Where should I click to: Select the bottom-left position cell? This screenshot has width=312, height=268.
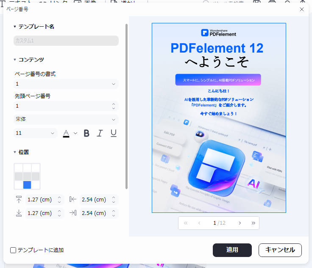click(x=19, y=185)
